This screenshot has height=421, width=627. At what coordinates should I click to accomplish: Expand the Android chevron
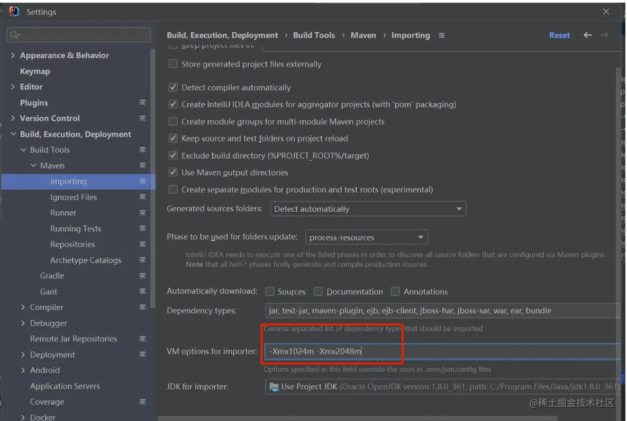coord(23,370)
